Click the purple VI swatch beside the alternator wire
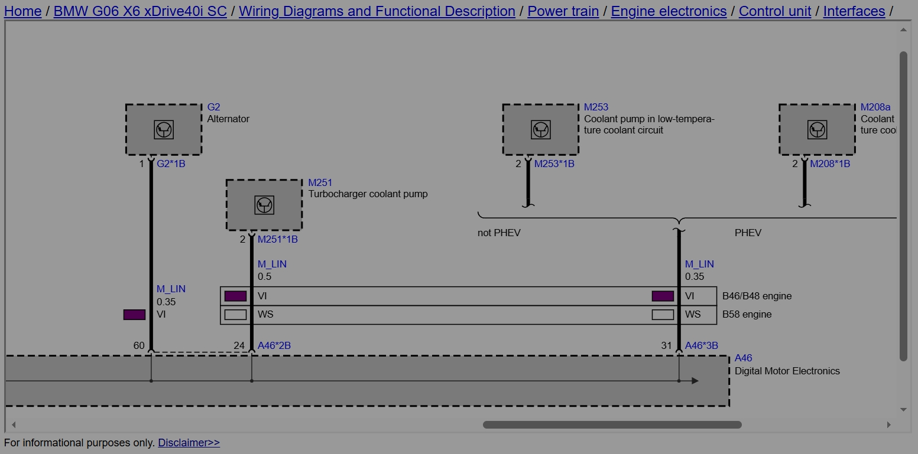The height and width of the screenshot is (454, 918). (x=135, y=315)
